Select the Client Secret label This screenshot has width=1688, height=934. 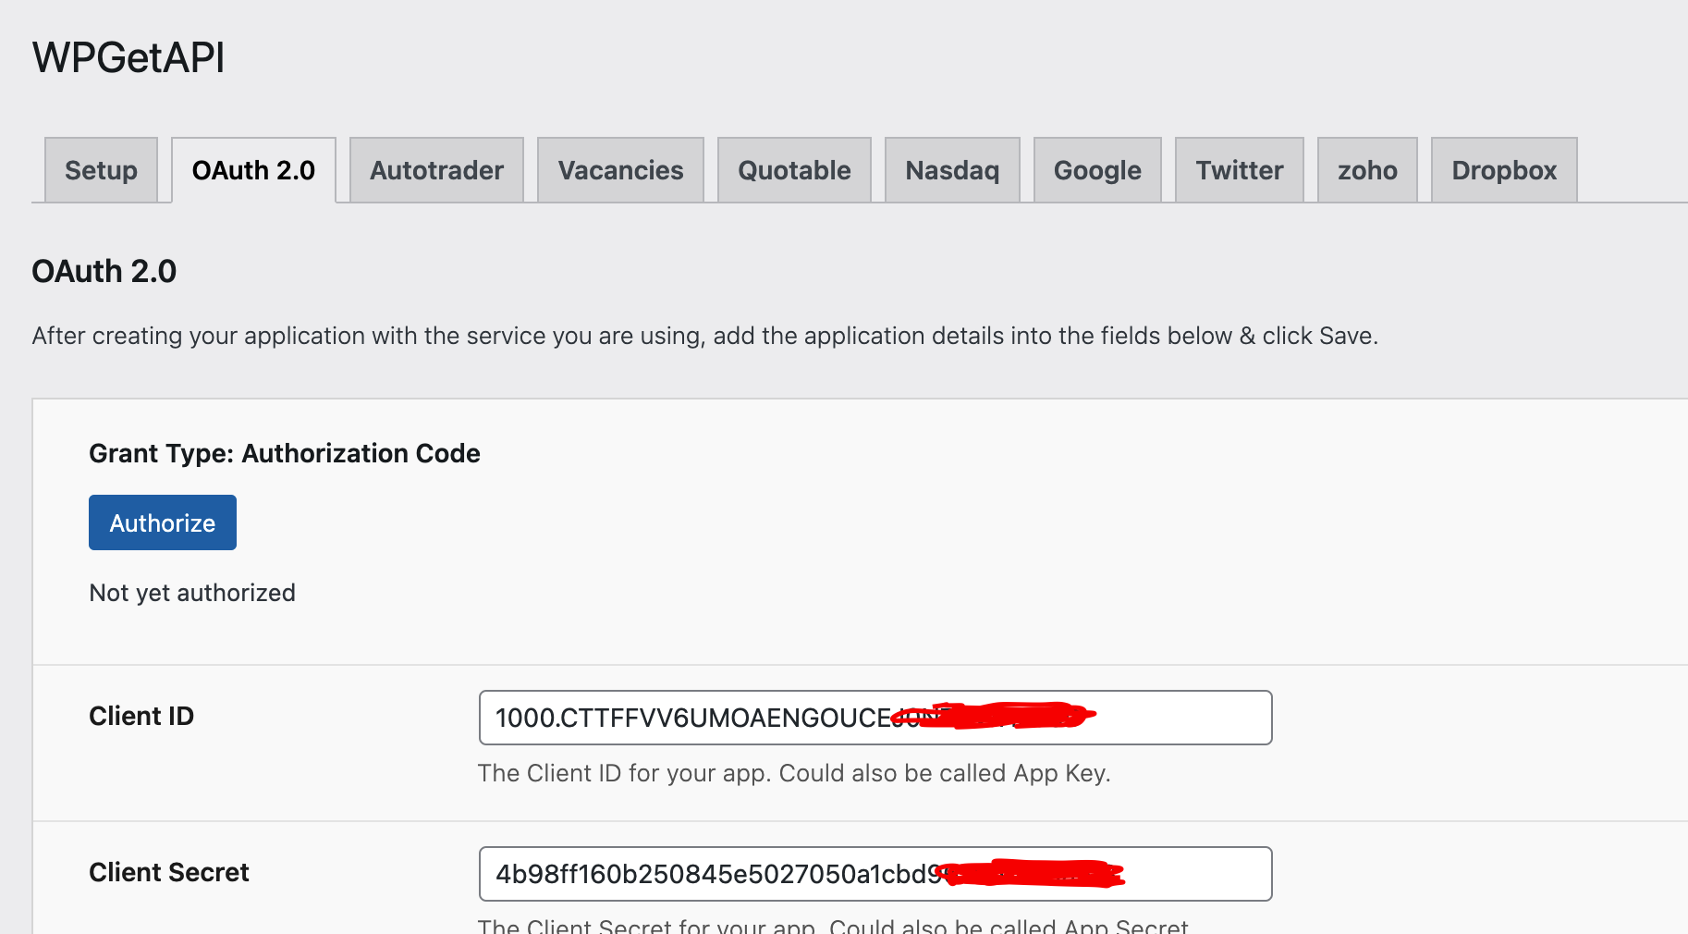pyautogui.click(x=168, y=872)
